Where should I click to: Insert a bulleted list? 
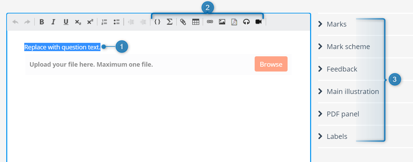117,22
